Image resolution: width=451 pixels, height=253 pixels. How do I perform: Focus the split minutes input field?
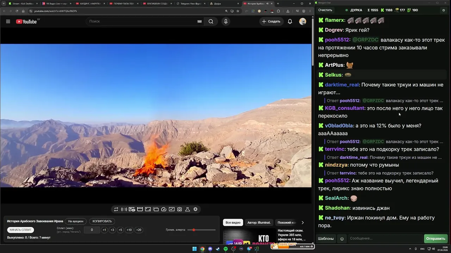[x=92, y=230]
